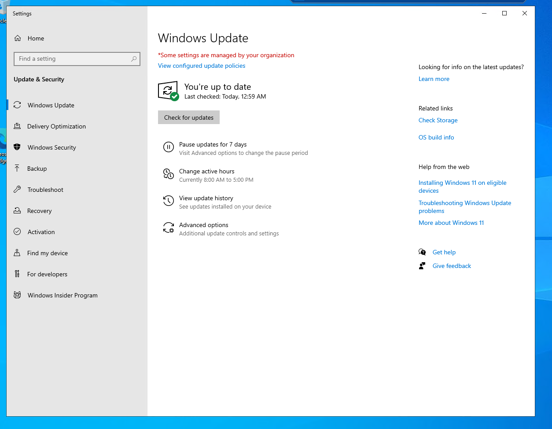Image resolution: width=552 pixels, height=429 pixels.
Task: Click Pause updates for 7 days
Action: click(x=213, y=144)
